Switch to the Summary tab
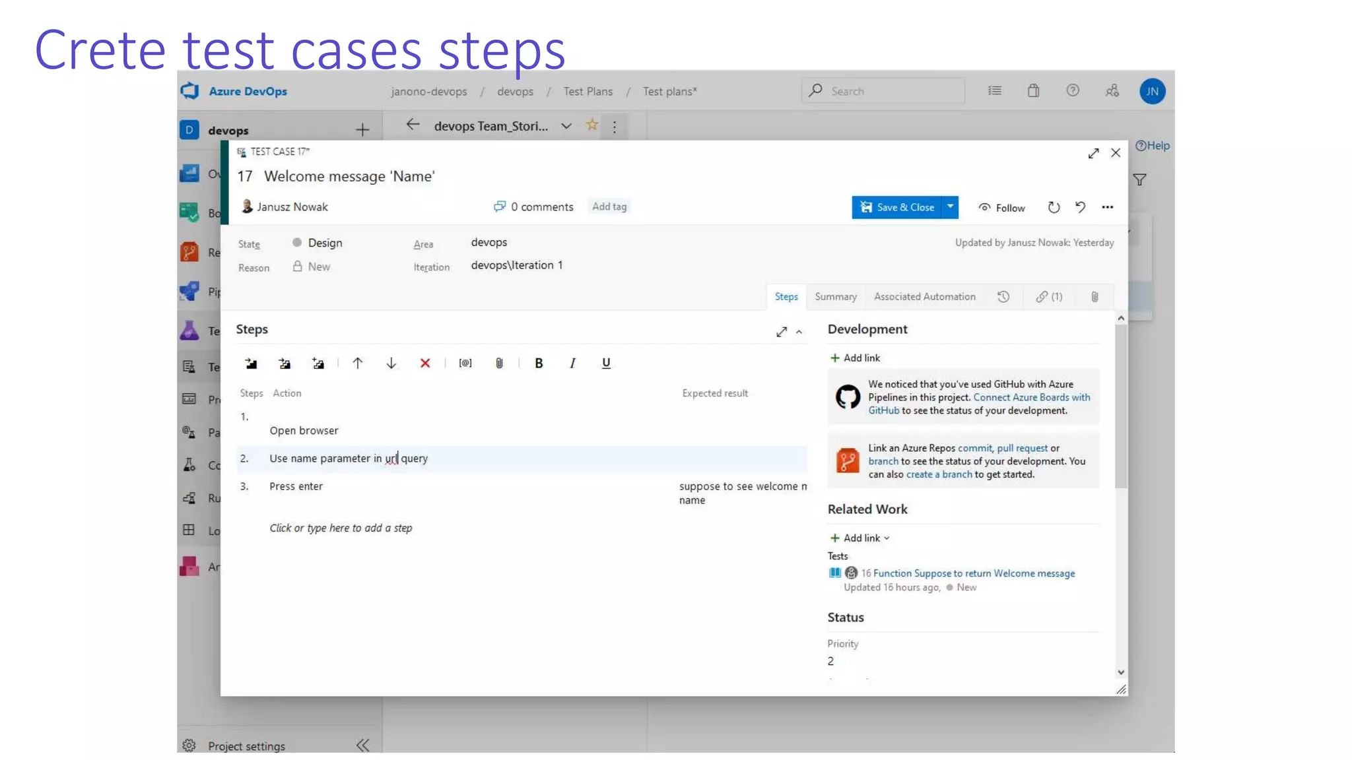 click(835, 297)
